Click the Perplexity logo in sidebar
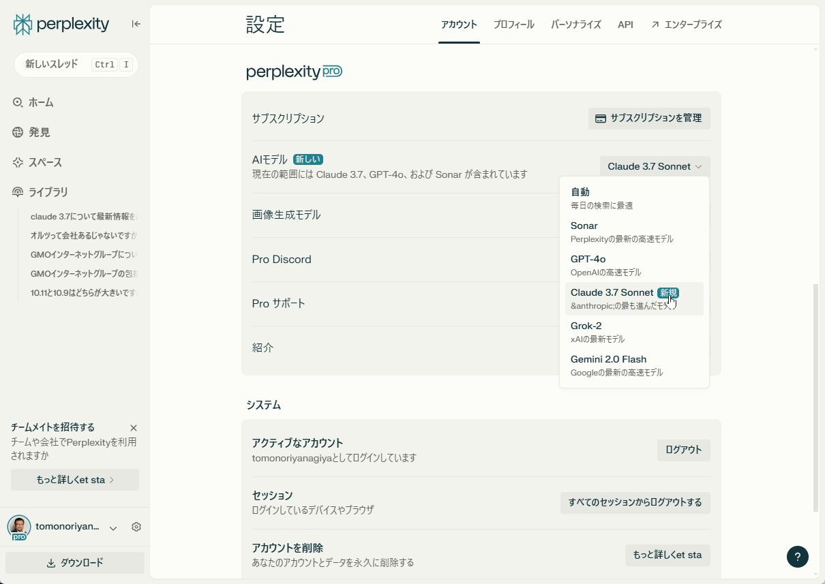 pyautogui.click(x=61, y=25)
